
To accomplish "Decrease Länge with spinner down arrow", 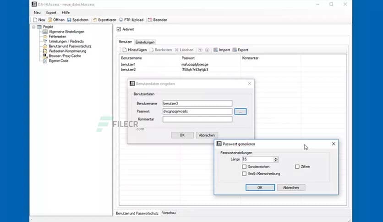I will tap(276, 161).
